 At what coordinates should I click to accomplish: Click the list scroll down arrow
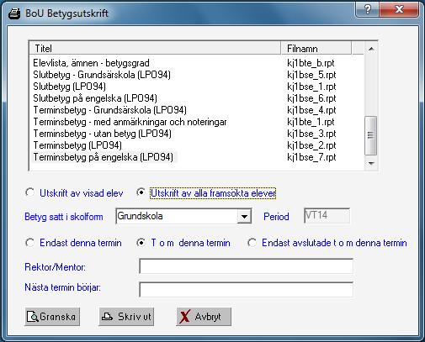[x=371, y=163]
